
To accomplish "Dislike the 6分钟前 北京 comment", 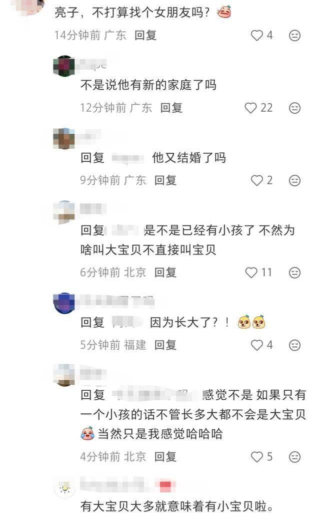I will coord(294,273).
